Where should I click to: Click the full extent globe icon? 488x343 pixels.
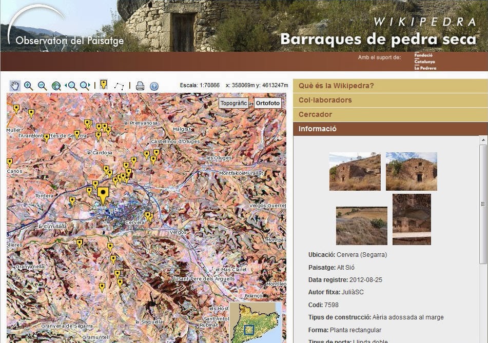[56, 86]
